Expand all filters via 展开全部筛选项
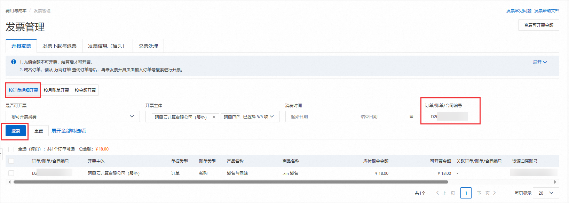This screenshot has width=569, height=203. click(69, 131)
